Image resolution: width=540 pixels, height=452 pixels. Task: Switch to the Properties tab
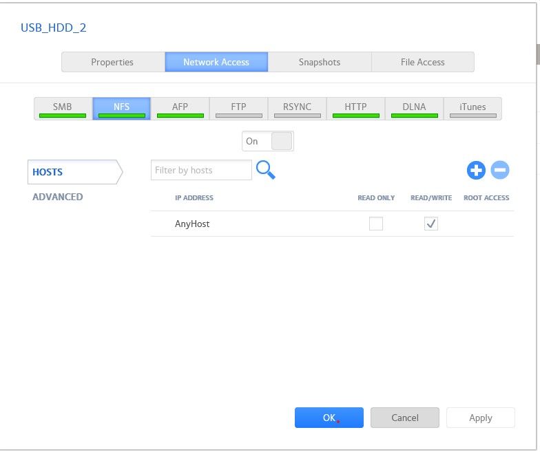(113, 62)
